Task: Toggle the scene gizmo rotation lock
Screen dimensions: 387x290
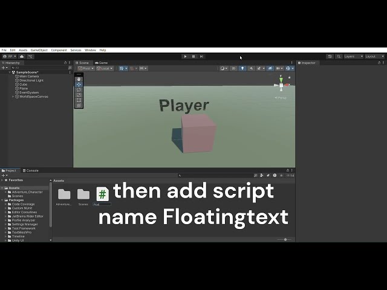Action: 289,77
